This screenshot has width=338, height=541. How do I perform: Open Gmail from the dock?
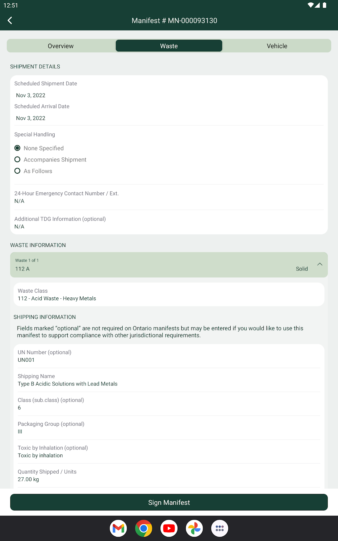pos(118,528)
